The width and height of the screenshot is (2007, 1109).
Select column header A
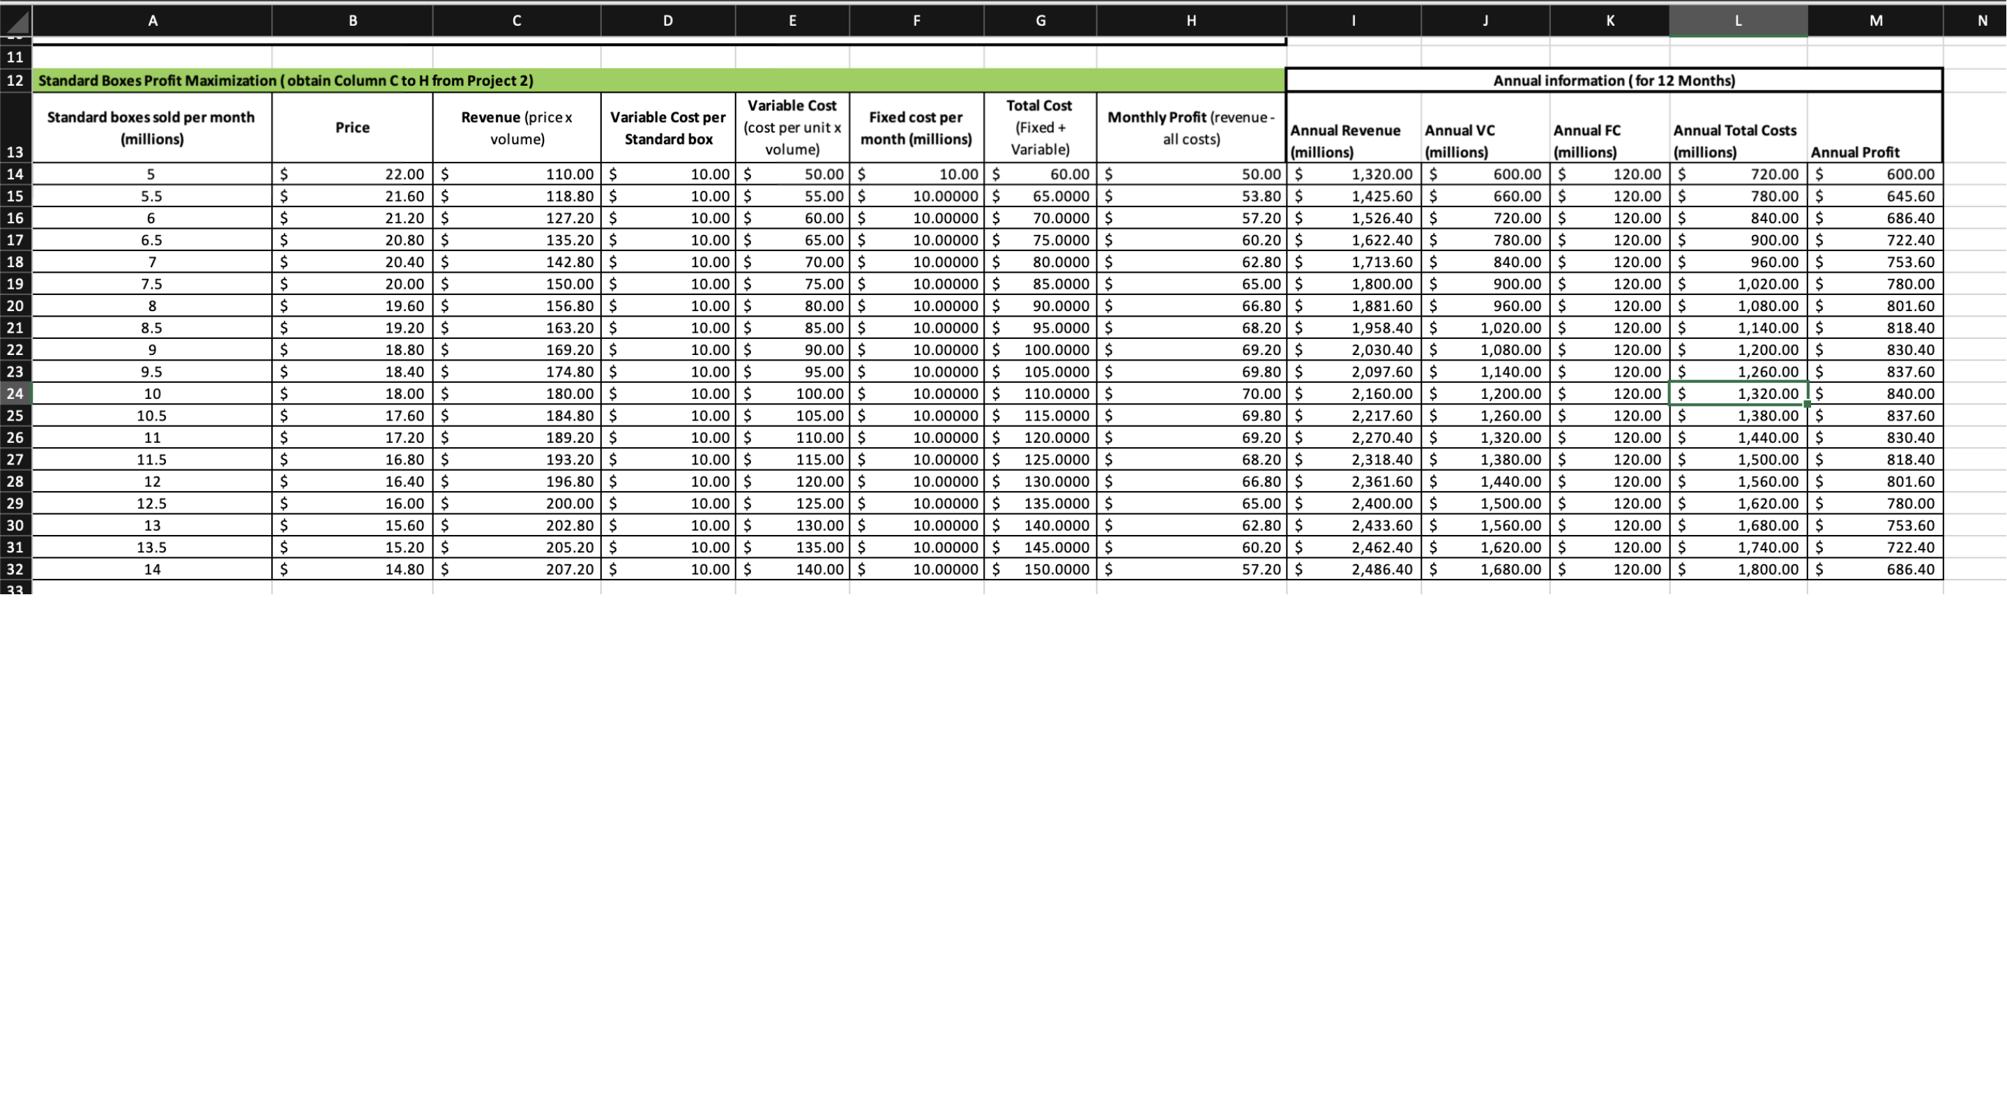pyautogui.click(x=152, y=20)
